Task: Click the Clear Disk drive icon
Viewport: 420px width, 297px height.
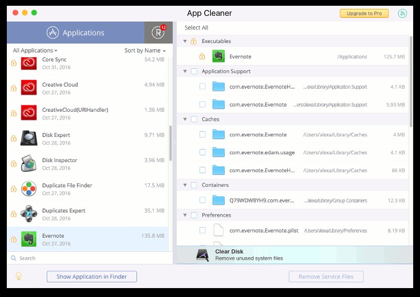Action: point(203,256)
